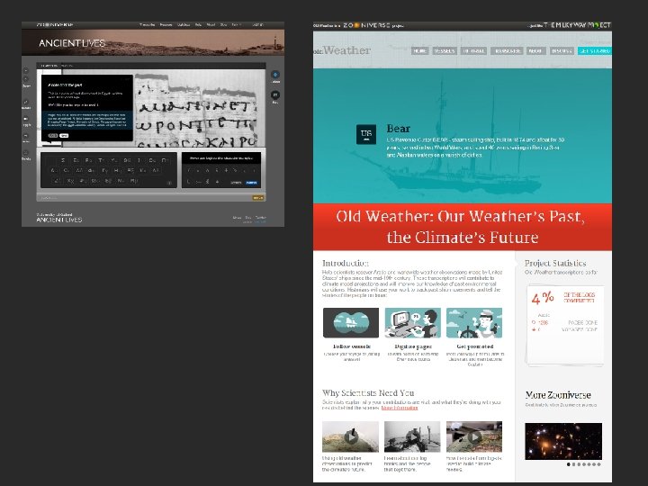The image size is (648, 486).
Task: Click the Get promoted sailor illustration
Action: pyautogui.click(x=474, y=323)
